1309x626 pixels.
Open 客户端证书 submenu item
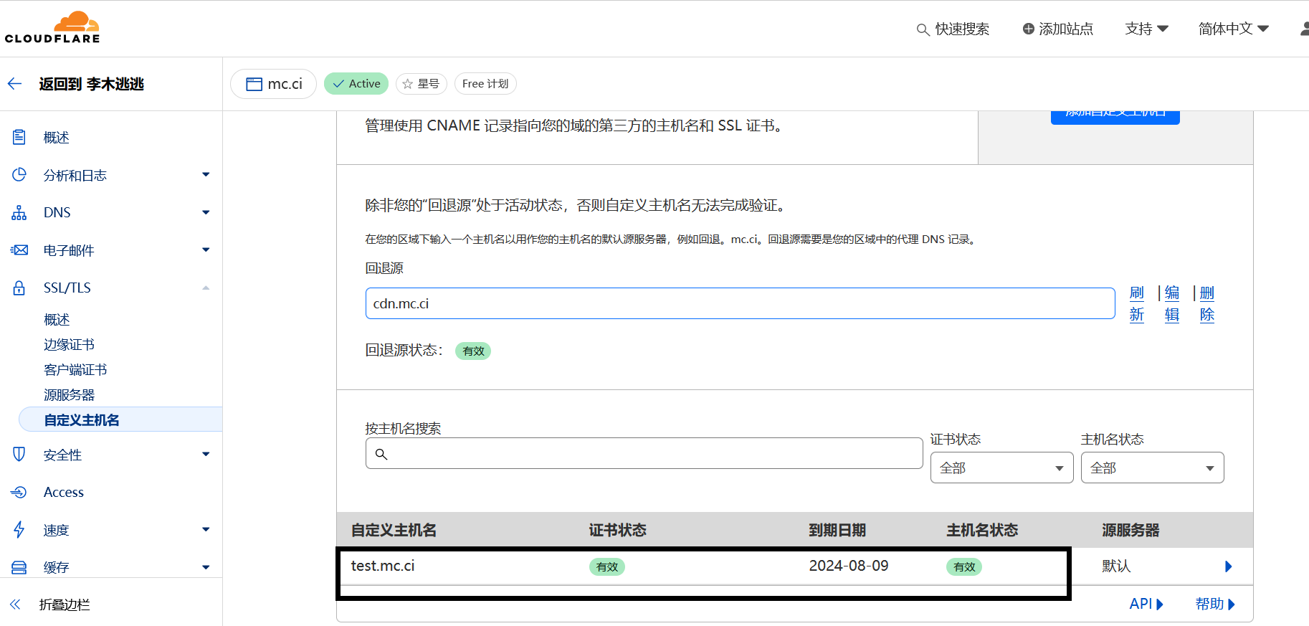point(75,370)
